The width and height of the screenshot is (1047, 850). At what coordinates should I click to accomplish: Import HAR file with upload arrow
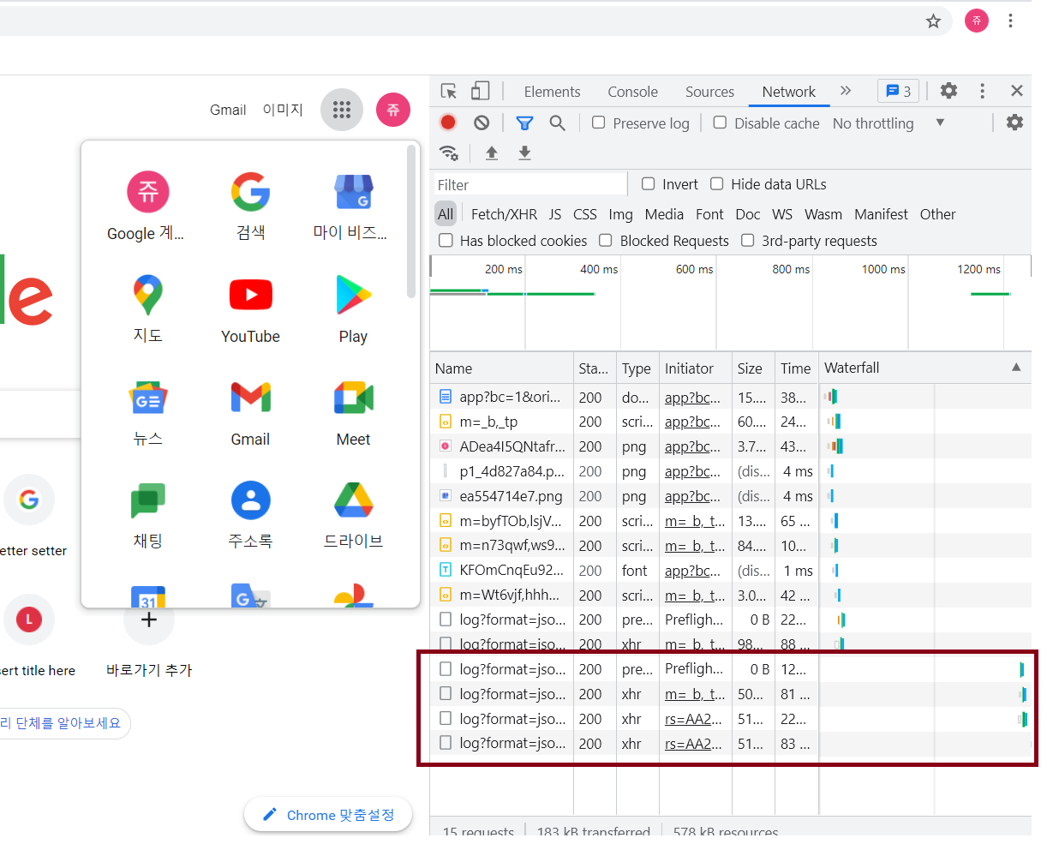(x=492, y=153)
